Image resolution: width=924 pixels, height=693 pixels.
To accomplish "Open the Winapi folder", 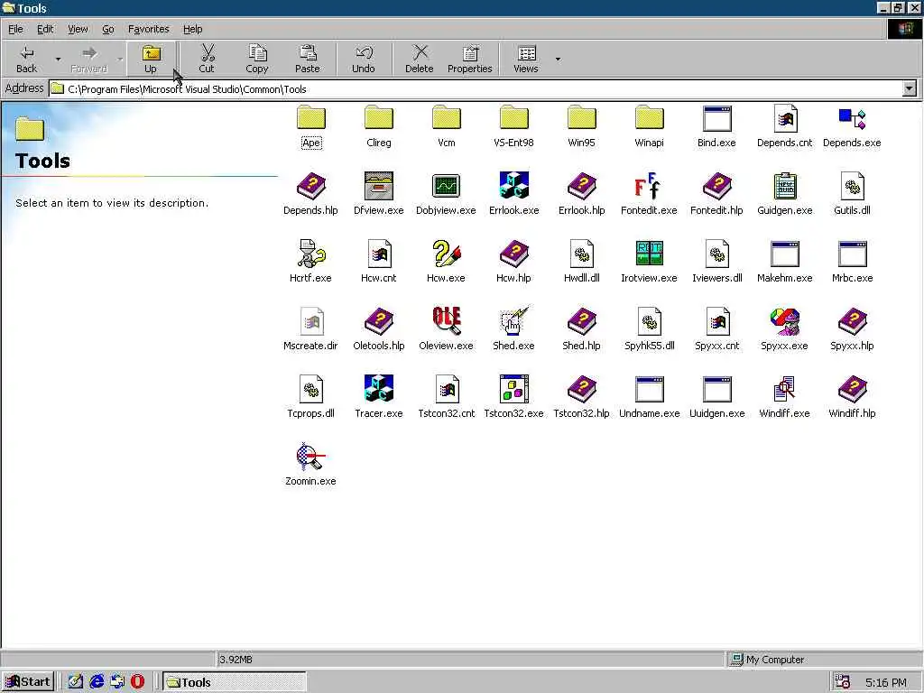I will click(x=650, y=118).
